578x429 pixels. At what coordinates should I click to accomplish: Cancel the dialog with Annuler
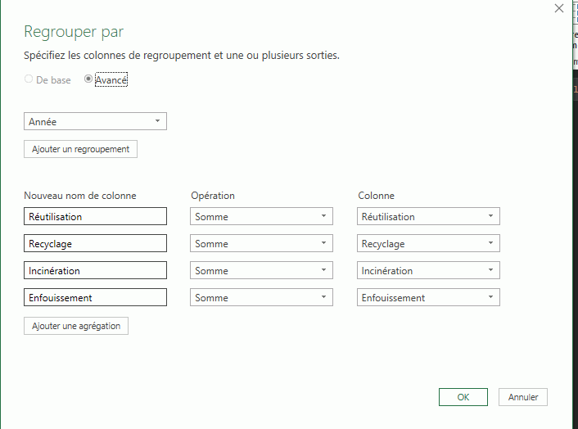(523, 397)
